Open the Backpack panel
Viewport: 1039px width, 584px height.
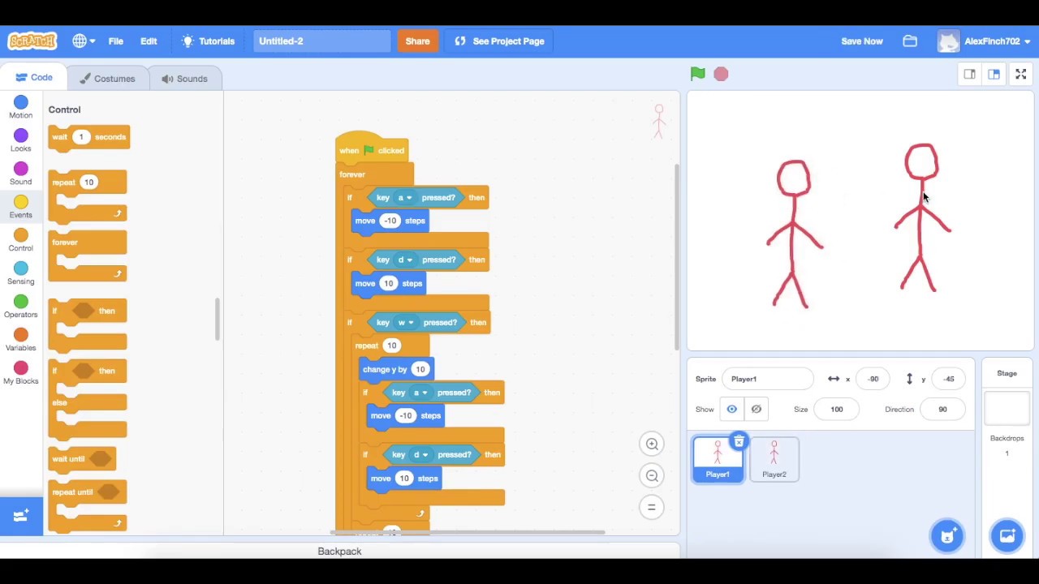coord(340,552)
